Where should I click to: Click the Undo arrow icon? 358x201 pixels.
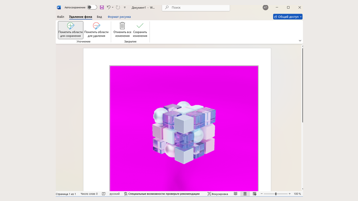108,8
